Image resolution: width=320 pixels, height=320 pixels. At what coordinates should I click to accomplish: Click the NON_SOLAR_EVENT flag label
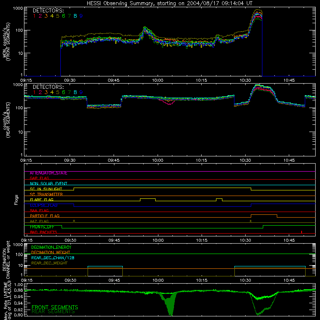coord(48,184)
